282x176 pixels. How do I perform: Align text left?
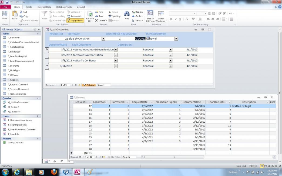click(x=208, y=19)
